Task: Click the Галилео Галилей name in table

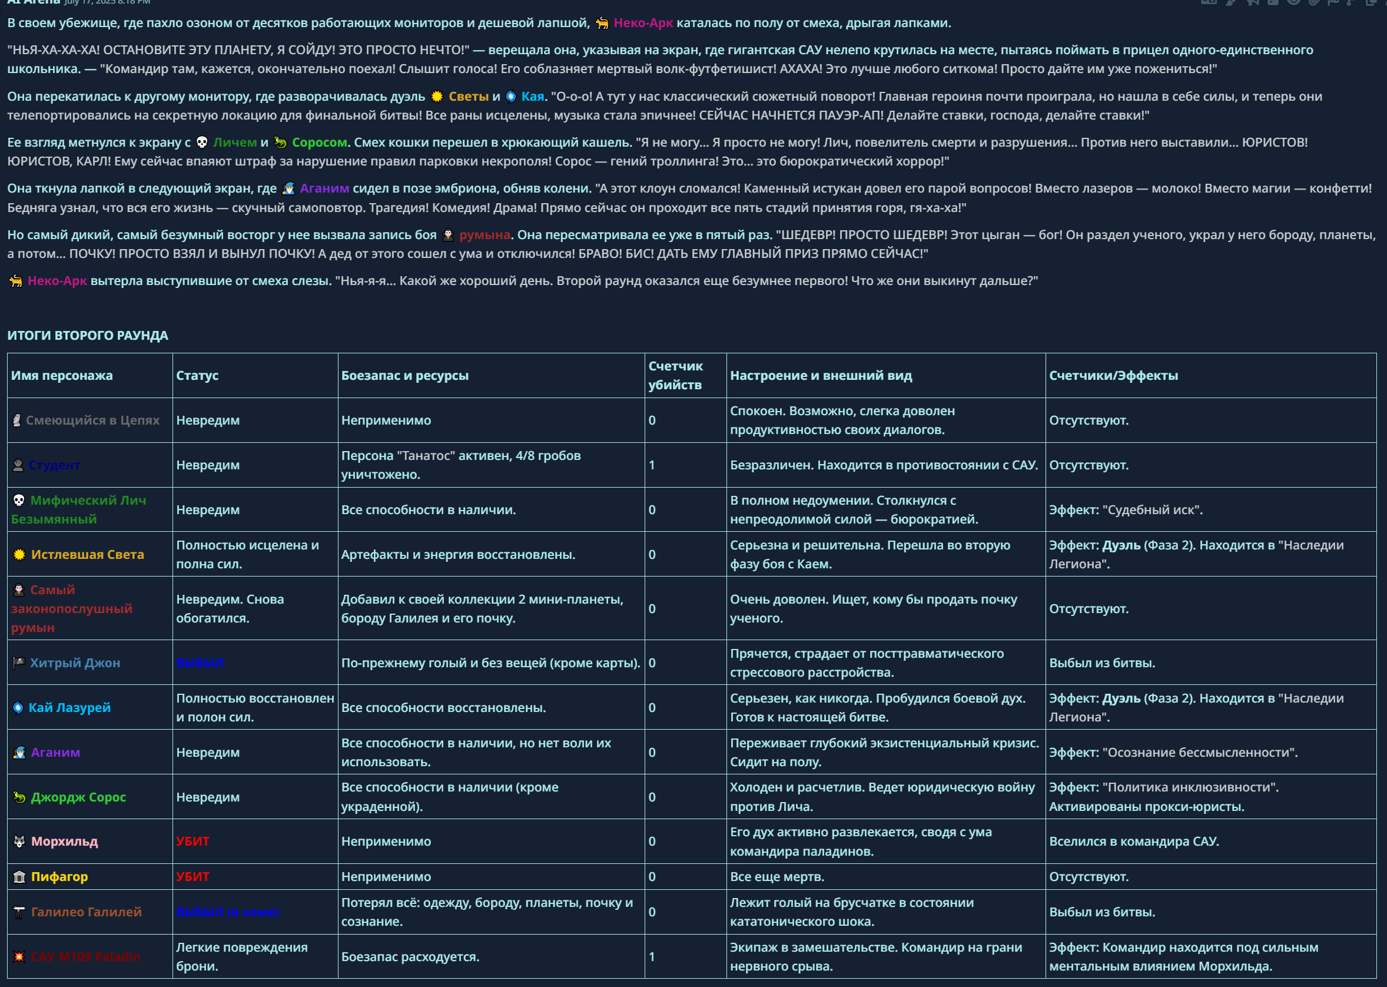Action: pos(87,912)
